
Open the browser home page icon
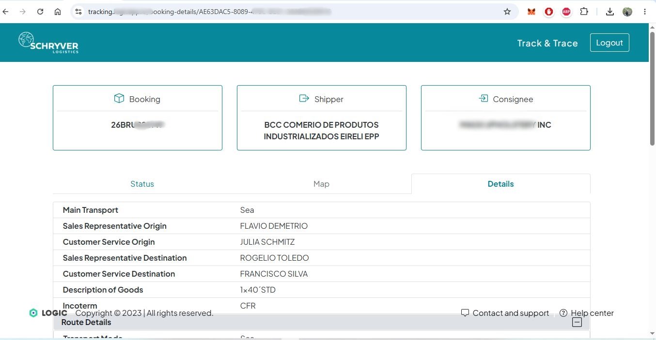tap(58, 12)
